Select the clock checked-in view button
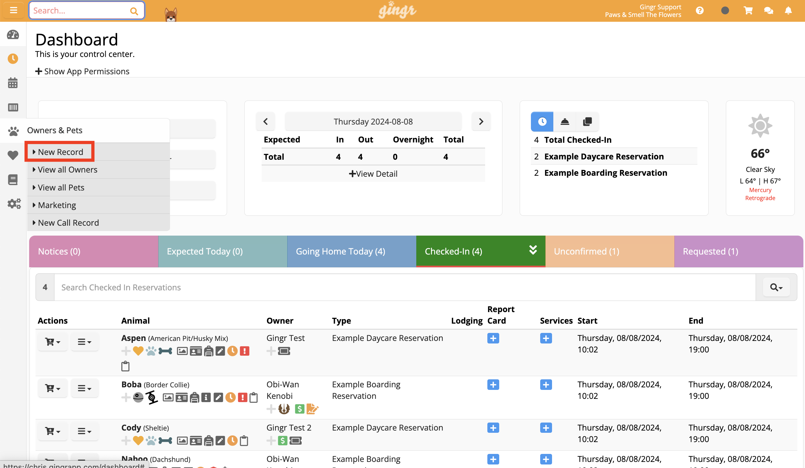 [x=542, y=121]
